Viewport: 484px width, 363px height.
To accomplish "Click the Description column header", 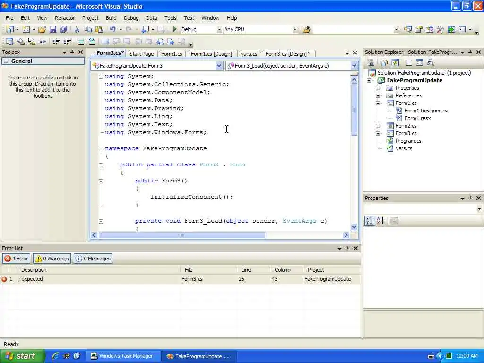I will pos(34,270).
